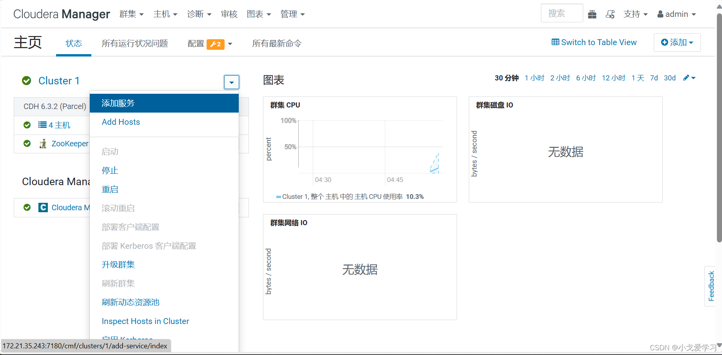This screenshot has width=722, height=355.
Task: Click the wrench configuration badge showing 2
Action: (x=216, y=44)
